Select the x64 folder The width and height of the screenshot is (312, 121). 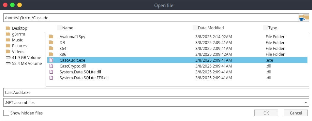[x=177, y=49]
